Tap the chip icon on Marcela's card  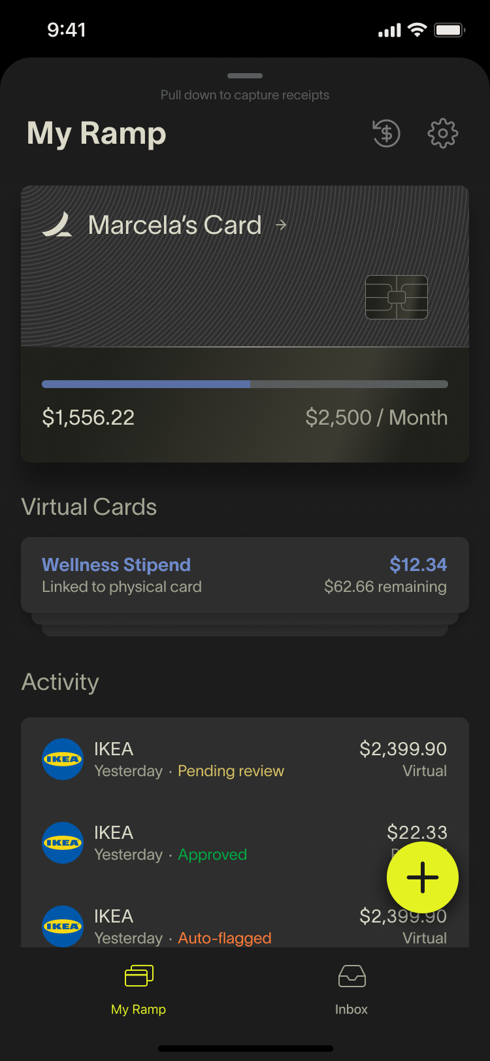tap(397, 297)
